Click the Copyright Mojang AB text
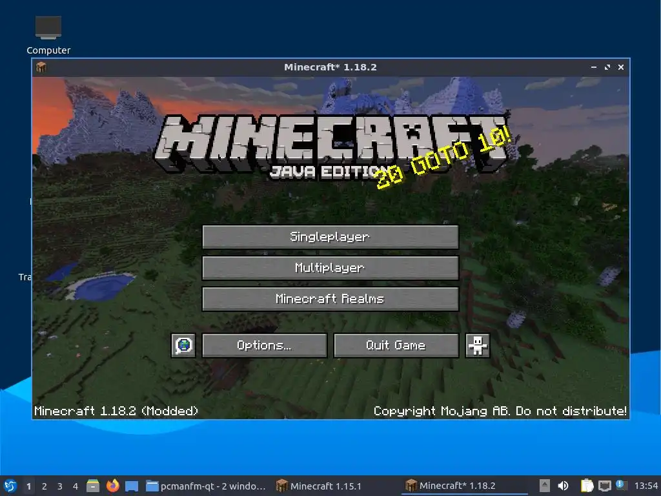This screenshot has height=496, width=661. coord(500,411)
